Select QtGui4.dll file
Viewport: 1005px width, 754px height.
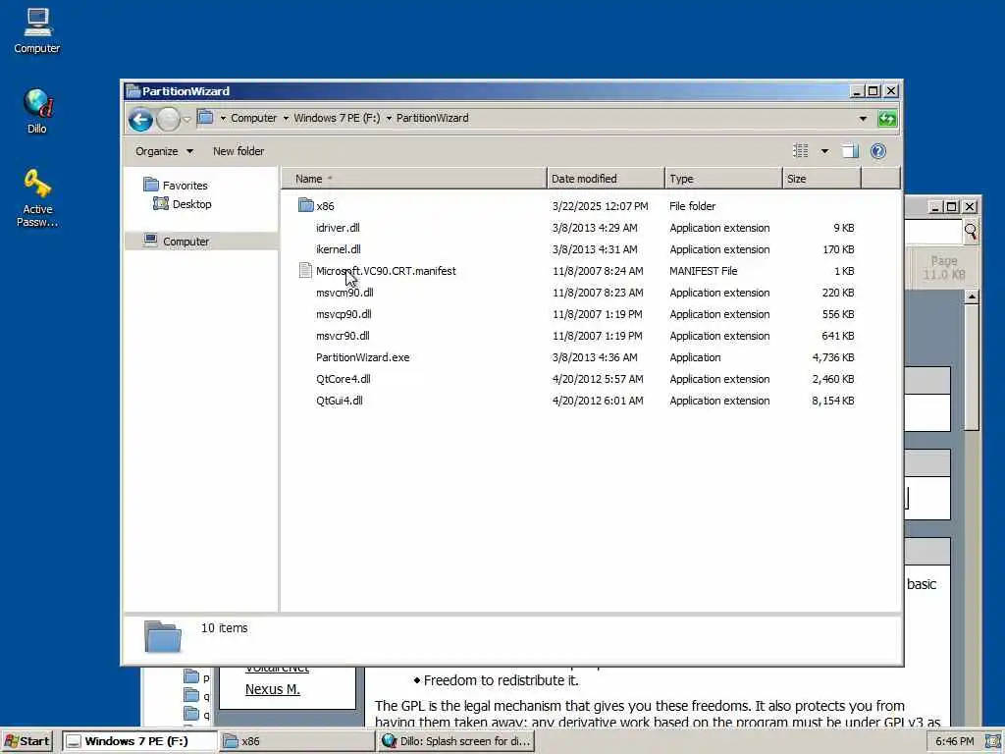pos(340,401)
